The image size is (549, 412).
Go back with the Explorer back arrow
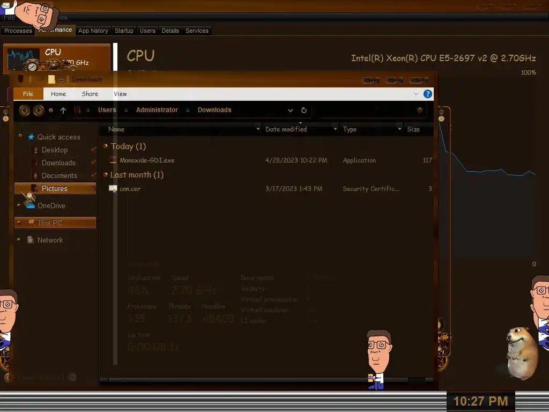click(24, 111)
